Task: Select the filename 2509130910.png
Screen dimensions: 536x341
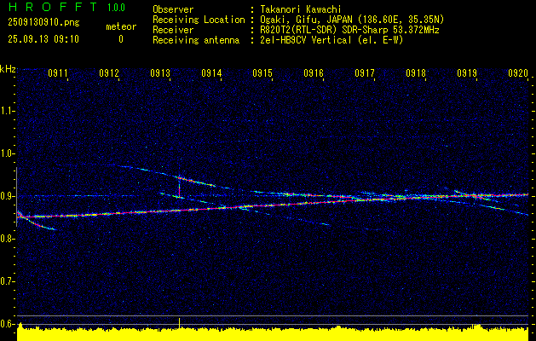Action: 43,22
